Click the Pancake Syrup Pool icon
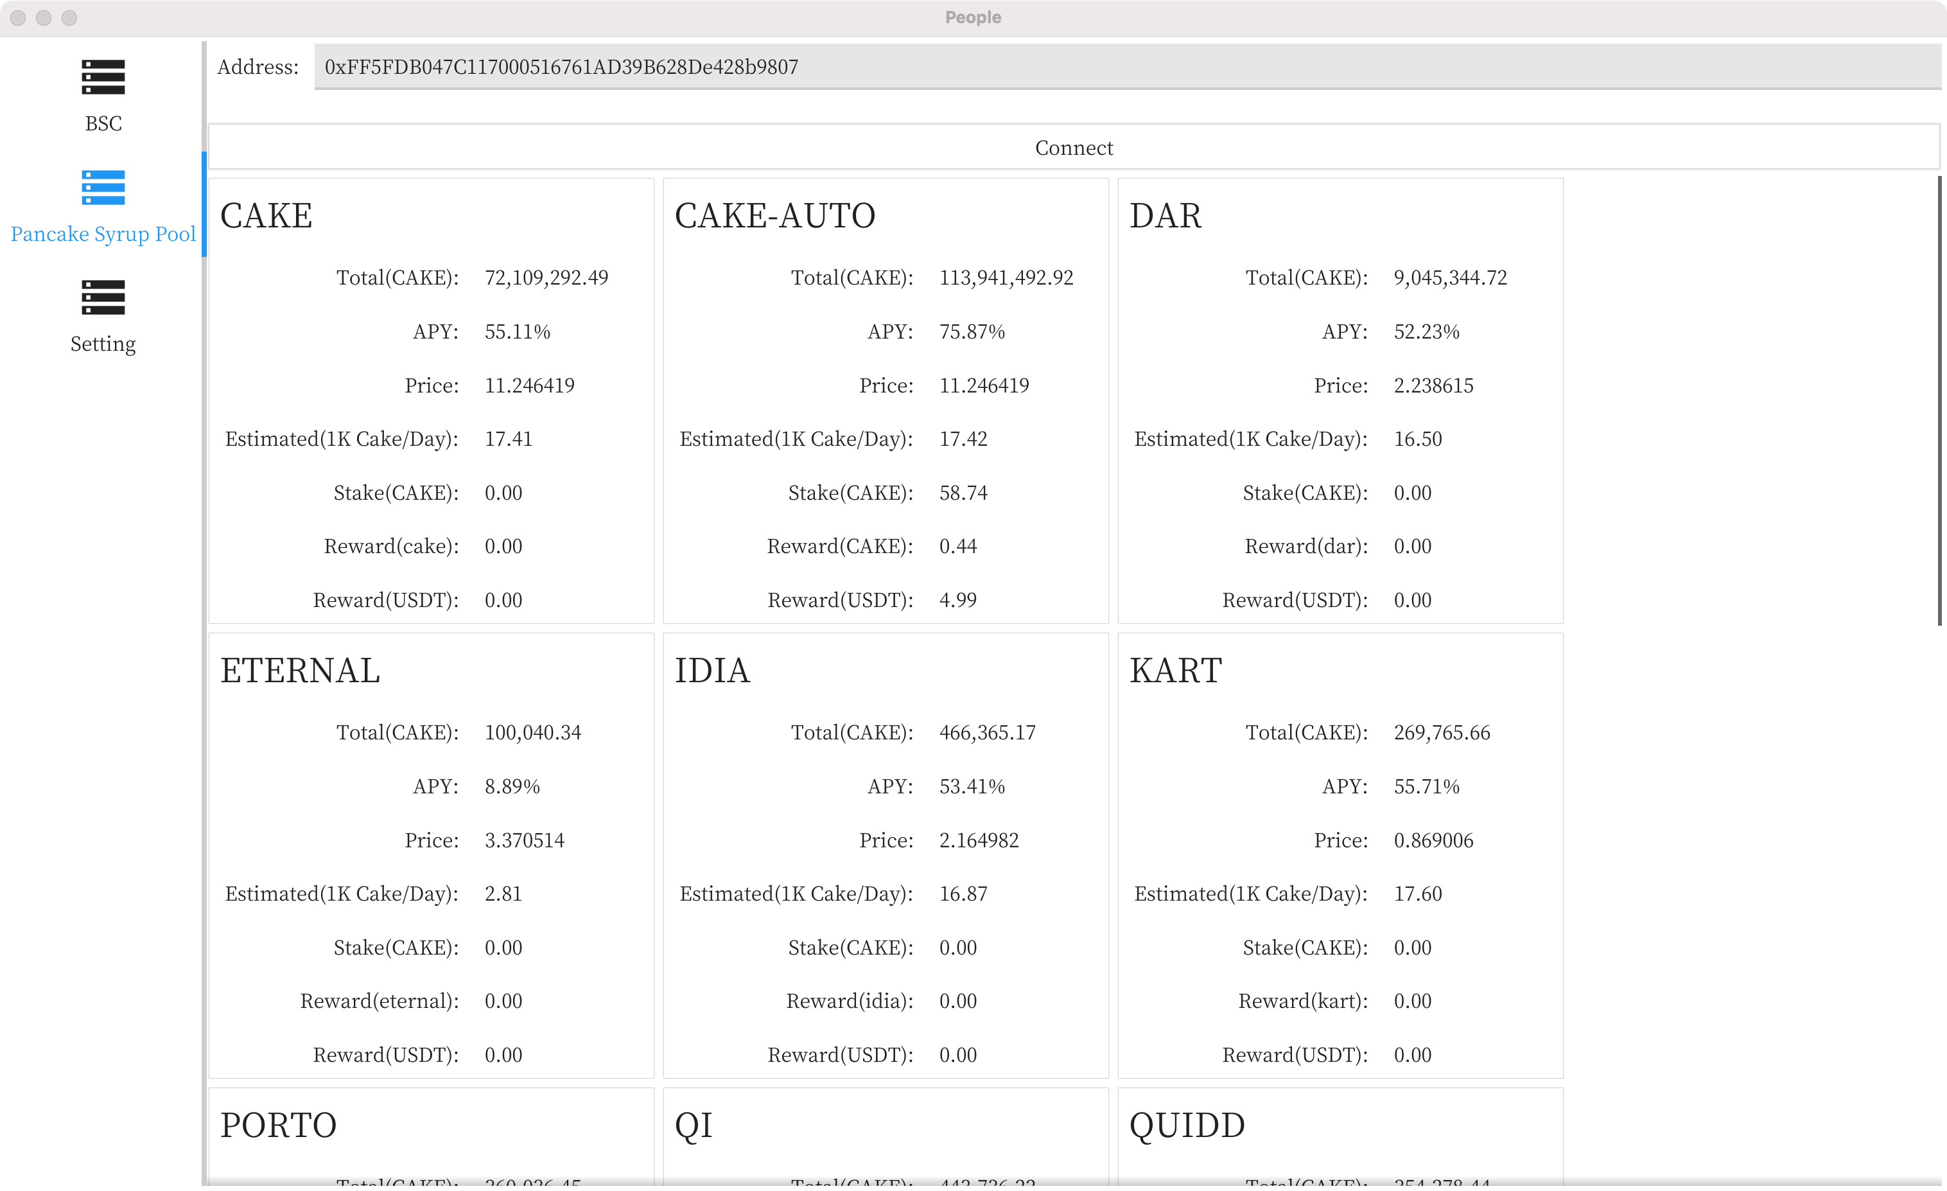1947x1191 pixels. tap(103, 188)
